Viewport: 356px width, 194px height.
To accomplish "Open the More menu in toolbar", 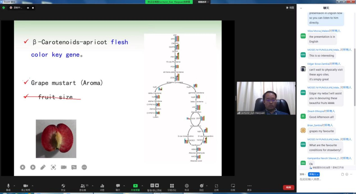I will 250,187.
